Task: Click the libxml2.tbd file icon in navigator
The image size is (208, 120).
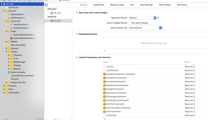Action: pyautogui.click(x=7, y=8)
